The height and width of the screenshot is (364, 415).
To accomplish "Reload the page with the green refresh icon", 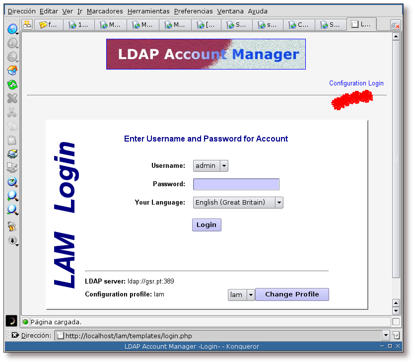I will (x=12, y=84).
